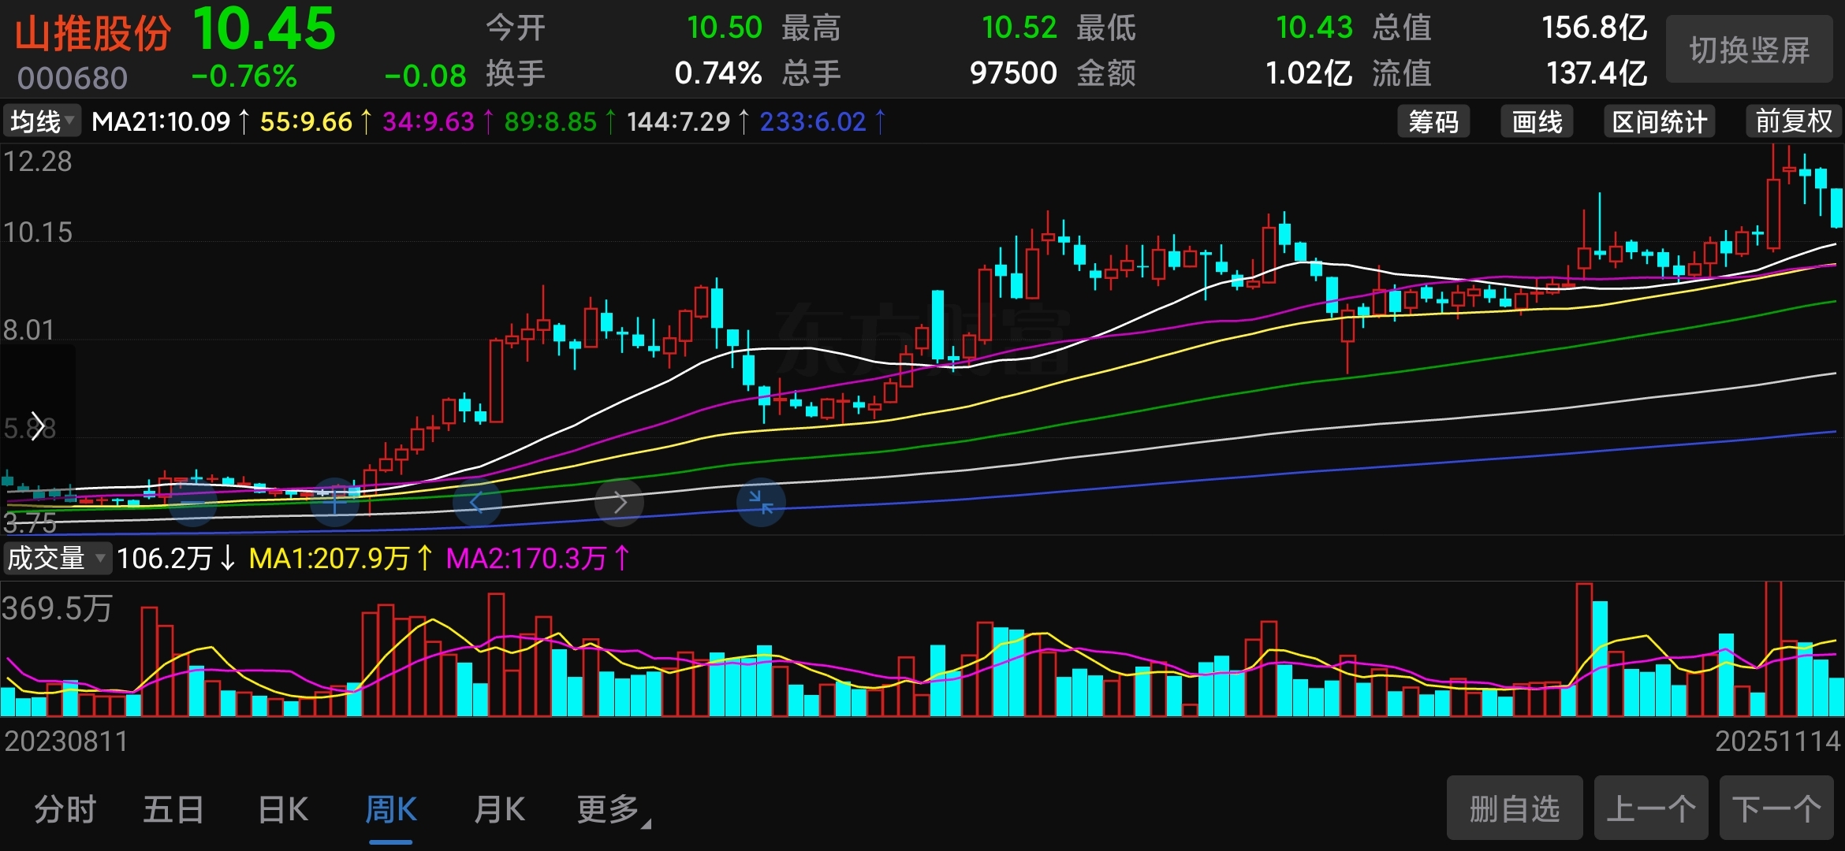1845x851 pixels.
Task: Tap the latest candlestick on the chart
Action: 1836,207
